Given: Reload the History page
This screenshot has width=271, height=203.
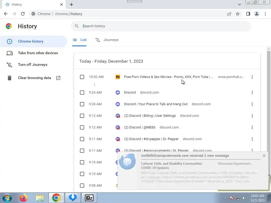Looking at the screenshot, I should tap(23, 14).
